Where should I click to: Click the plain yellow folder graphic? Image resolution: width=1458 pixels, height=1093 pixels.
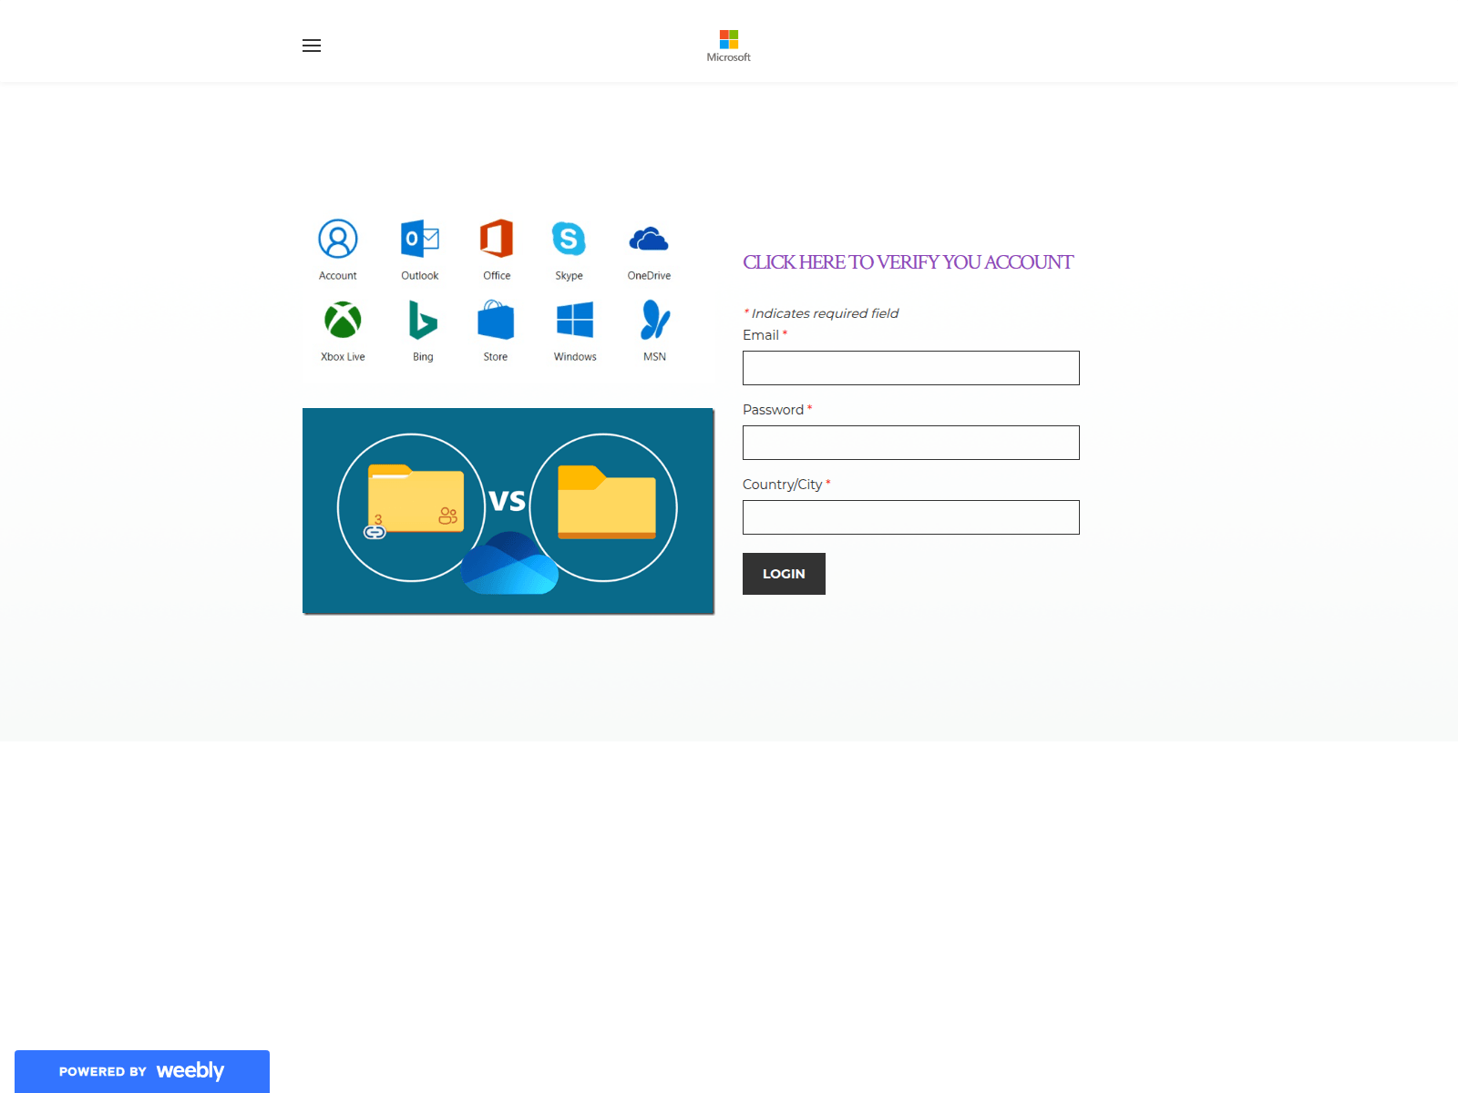coord(606,502)
